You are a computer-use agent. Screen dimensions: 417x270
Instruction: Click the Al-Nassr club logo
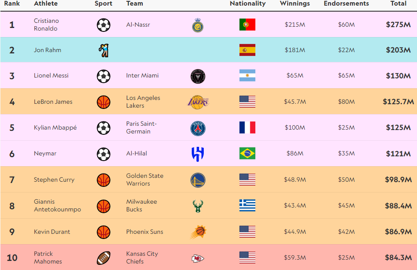pyautogui.click(x=198, y=25)
